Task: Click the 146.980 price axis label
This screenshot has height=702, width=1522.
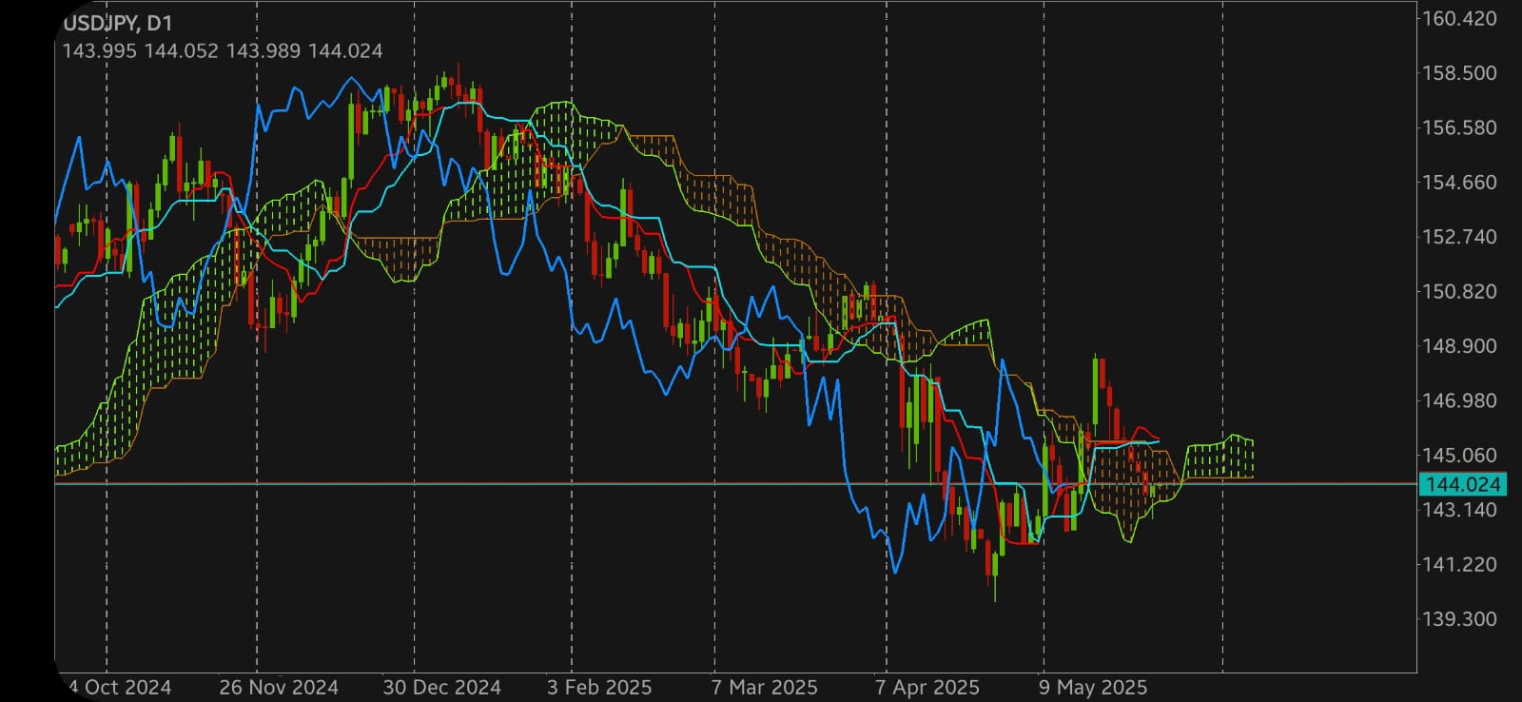Action: tap(1458, 400)
